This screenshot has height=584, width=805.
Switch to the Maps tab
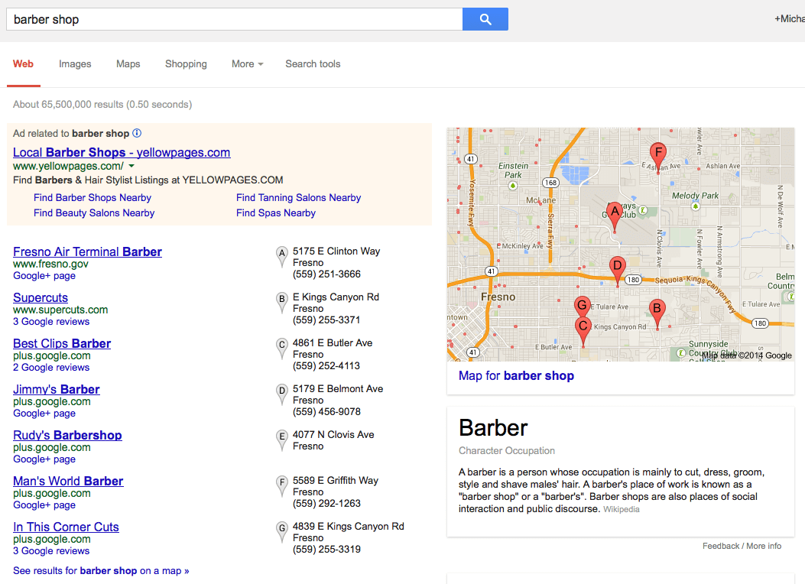click(128, 64)
